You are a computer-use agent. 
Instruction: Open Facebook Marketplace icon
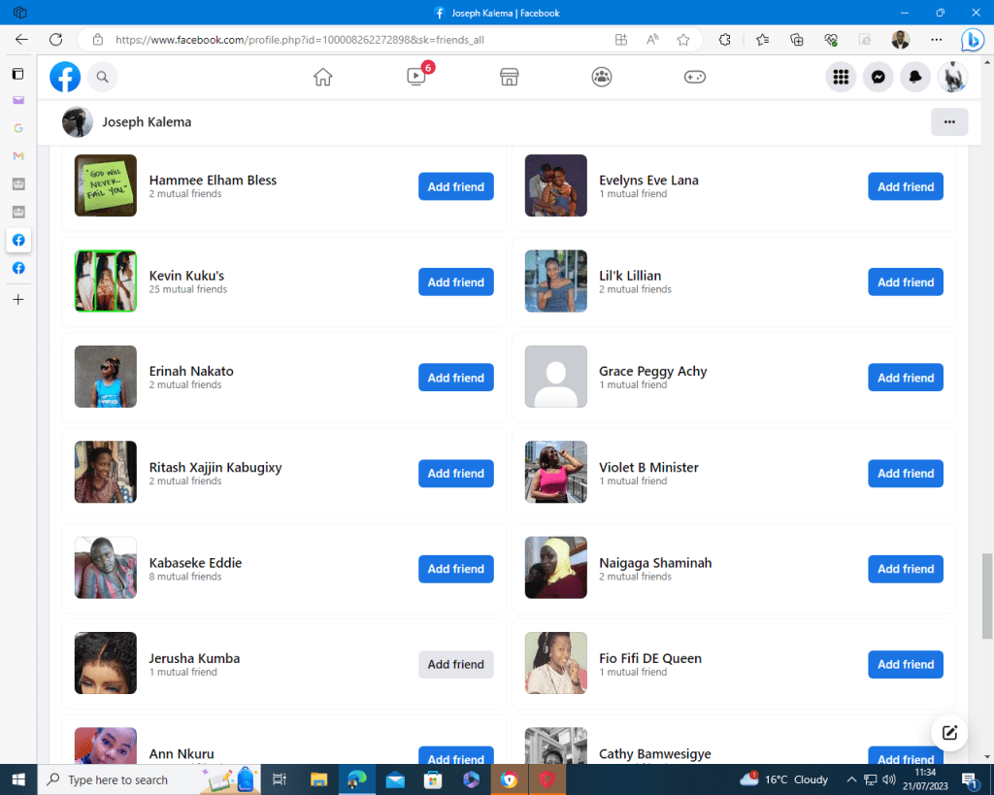point(509,77)
